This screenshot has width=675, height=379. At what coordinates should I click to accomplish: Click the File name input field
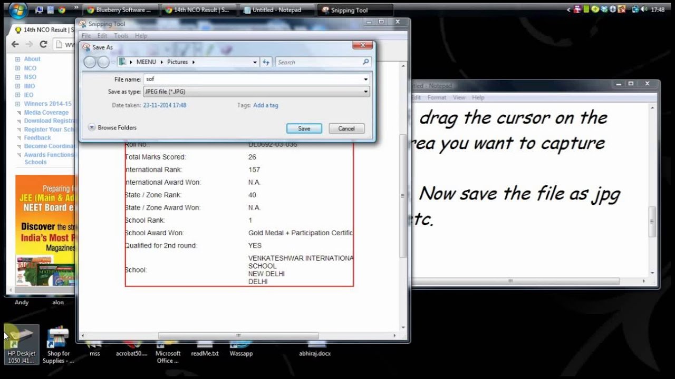(x=256, y=79)
